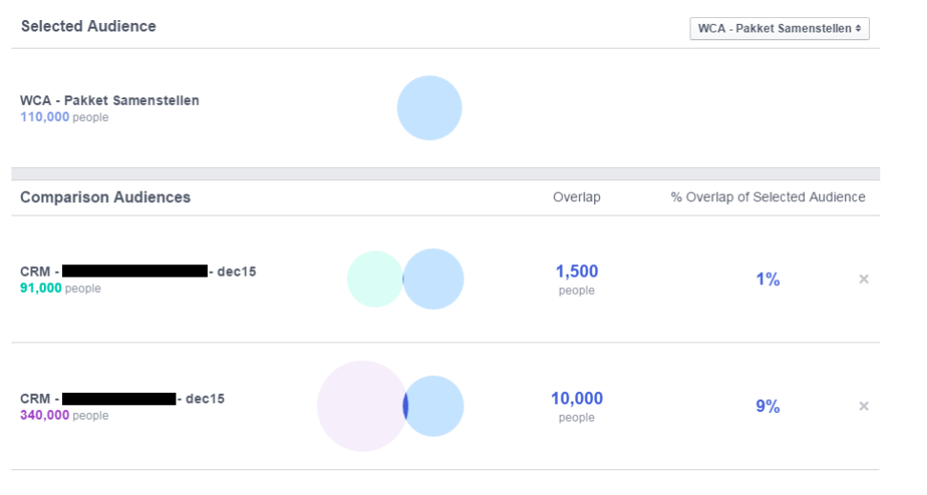Remove the 340,000 people CRM comparison audience
The height and width of the screenshot is (495, 927).
pyautogui.click(x=863, y=406)
